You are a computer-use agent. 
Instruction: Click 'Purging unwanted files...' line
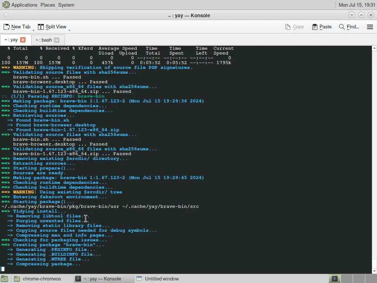(x=48, y=221)
